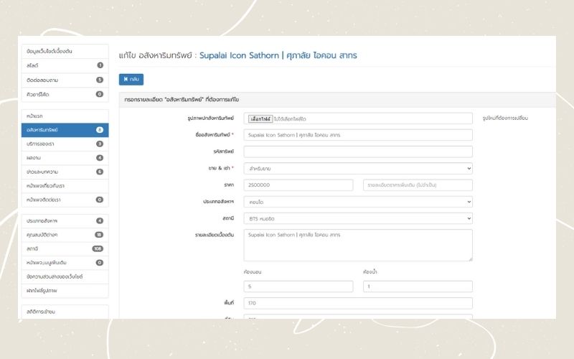The width and height of the screenshot is (574, 359).
Task: Click the ห้องน้ำ label text
Action: coord(370,272)
